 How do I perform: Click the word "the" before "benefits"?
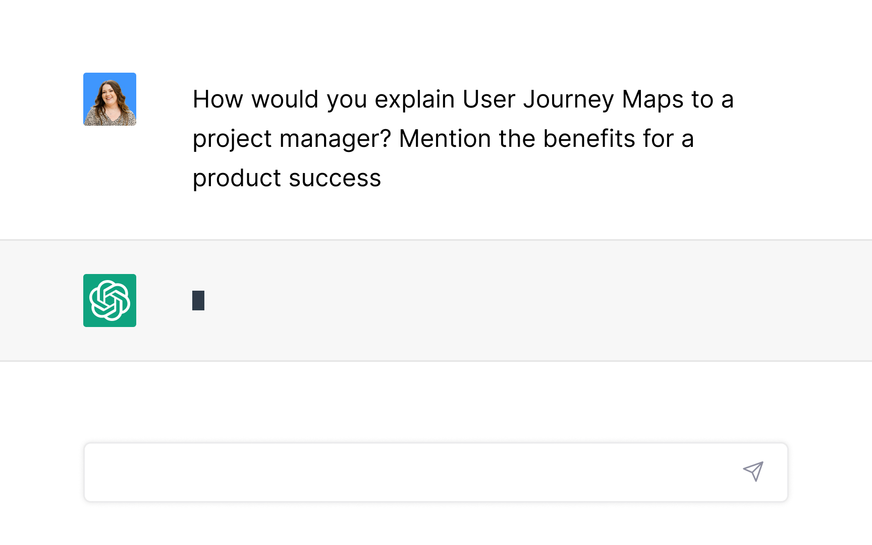point(517,139)
